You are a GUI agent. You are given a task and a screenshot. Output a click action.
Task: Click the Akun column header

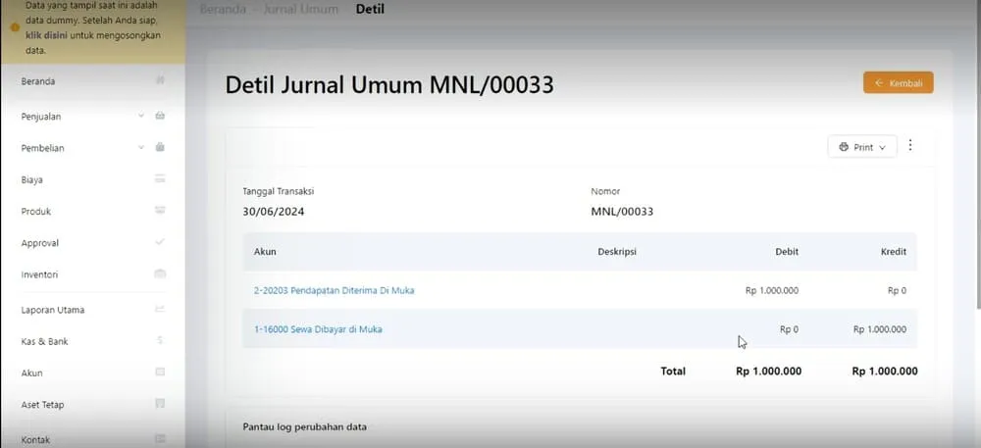pyautogui.click(x=265, y=252)
